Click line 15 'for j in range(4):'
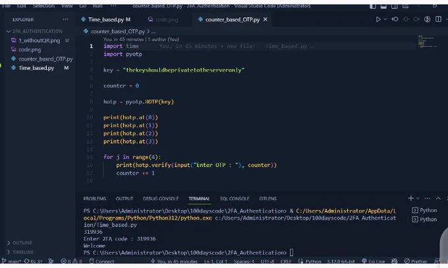The image size is (448, 268). point(132,157)
